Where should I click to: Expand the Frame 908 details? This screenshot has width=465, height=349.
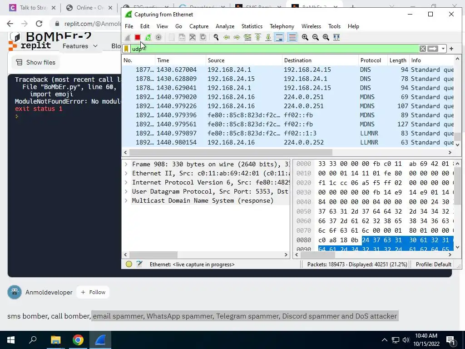point(126,164)
